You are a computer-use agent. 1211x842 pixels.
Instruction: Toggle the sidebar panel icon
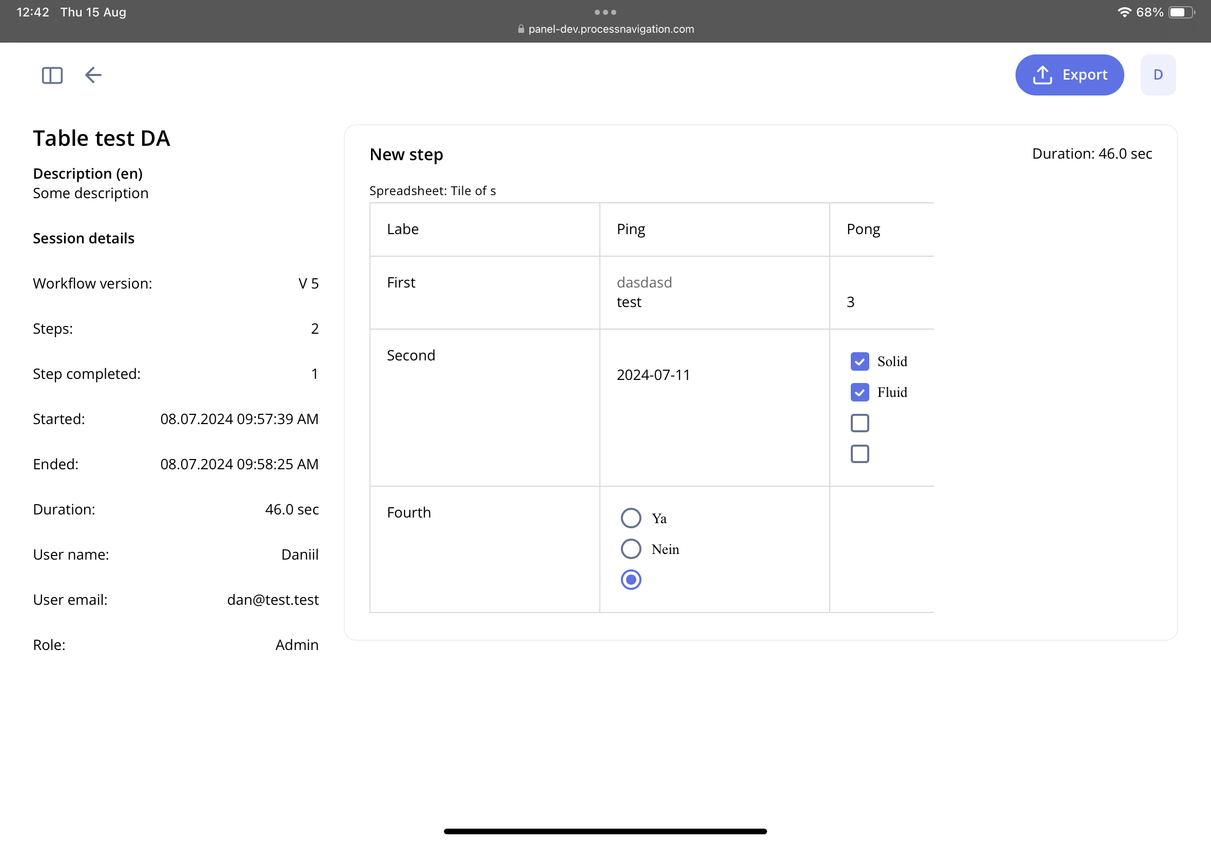point(52,75)
